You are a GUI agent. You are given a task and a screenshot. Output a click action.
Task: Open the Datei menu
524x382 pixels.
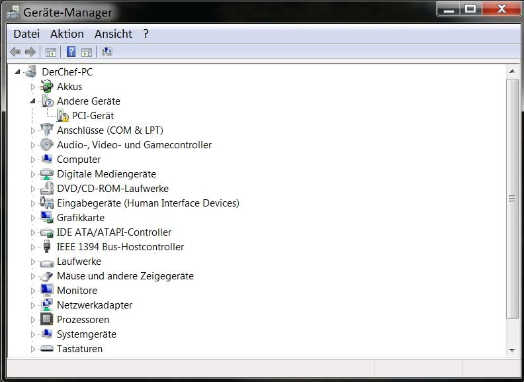click(26, 34)
